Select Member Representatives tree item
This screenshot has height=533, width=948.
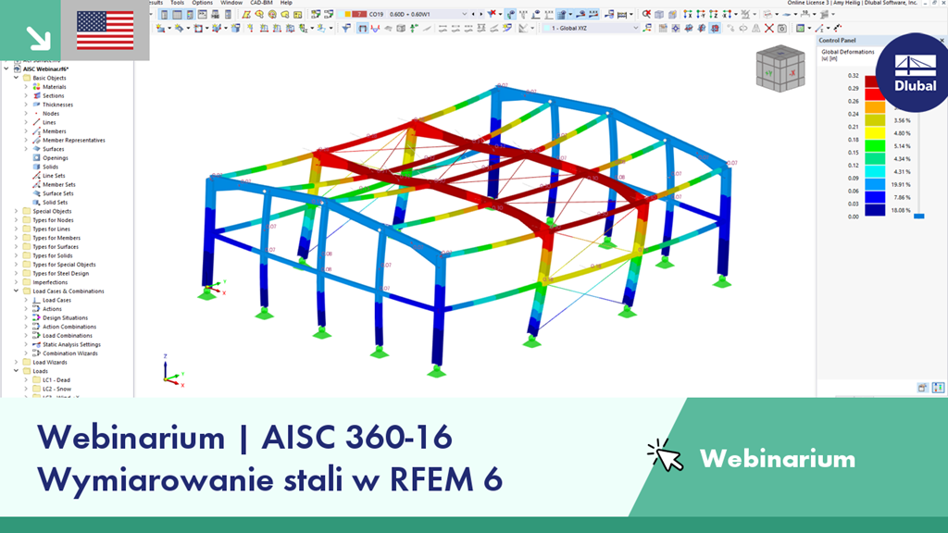point(74,141)
